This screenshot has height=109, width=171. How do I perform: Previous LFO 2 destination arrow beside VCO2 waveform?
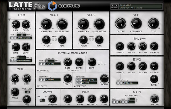pyautogui.click(x=12, y=61)
